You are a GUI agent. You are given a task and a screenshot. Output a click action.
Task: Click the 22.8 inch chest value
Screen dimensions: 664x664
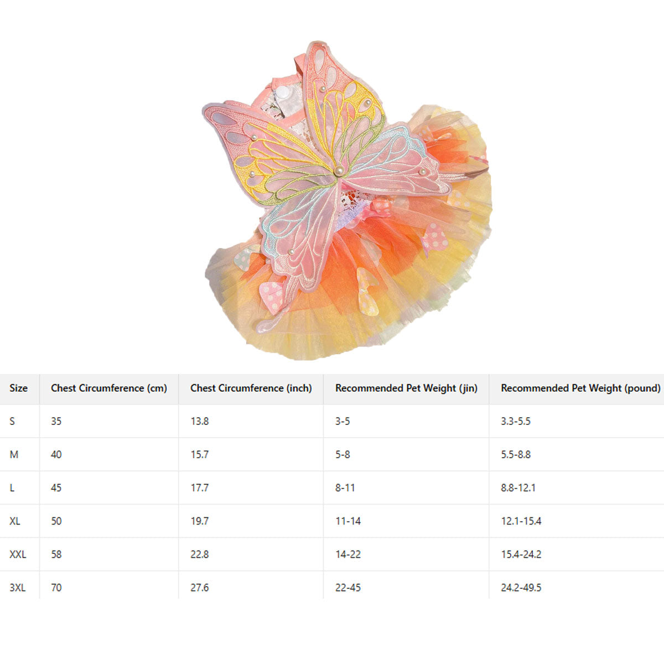[200, 554]
